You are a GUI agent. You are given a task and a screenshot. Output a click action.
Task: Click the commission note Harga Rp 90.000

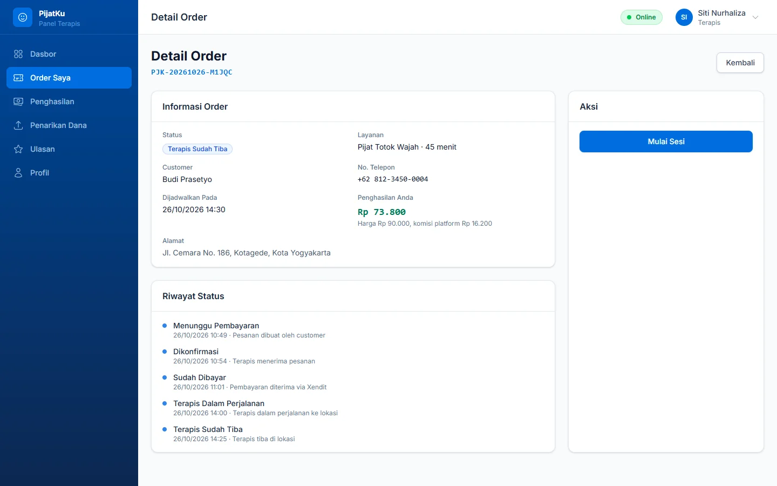click(425, 224)
